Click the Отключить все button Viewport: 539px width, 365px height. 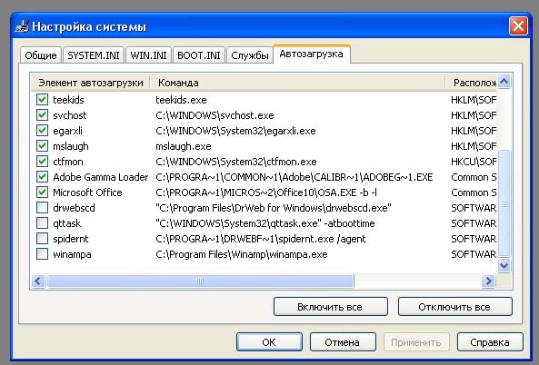point(454,307)
